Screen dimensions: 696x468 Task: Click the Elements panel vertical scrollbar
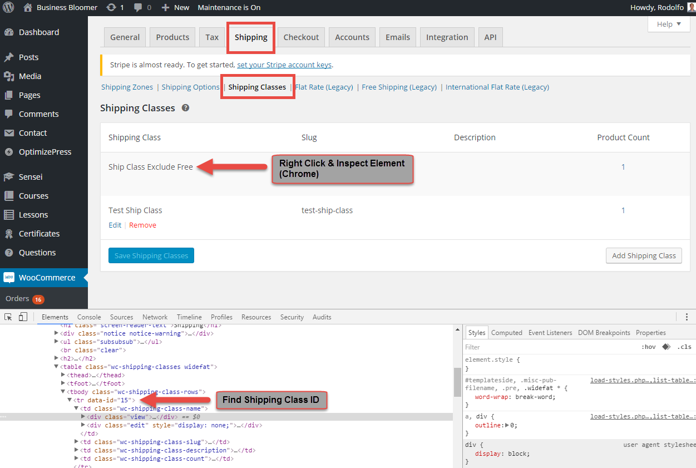click(458, 382)
